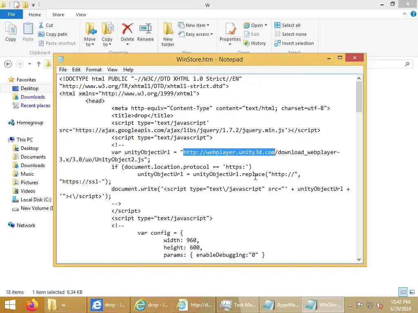Open the Windows Start button

coord(10,305)
